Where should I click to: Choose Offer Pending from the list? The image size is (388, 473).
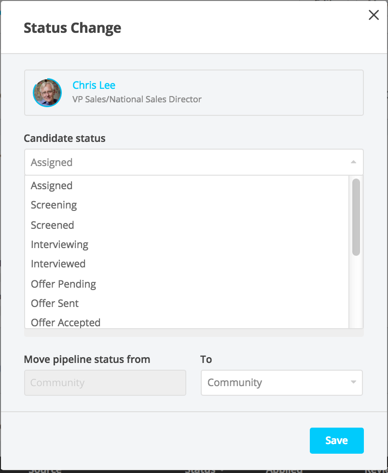coord(63,284)
